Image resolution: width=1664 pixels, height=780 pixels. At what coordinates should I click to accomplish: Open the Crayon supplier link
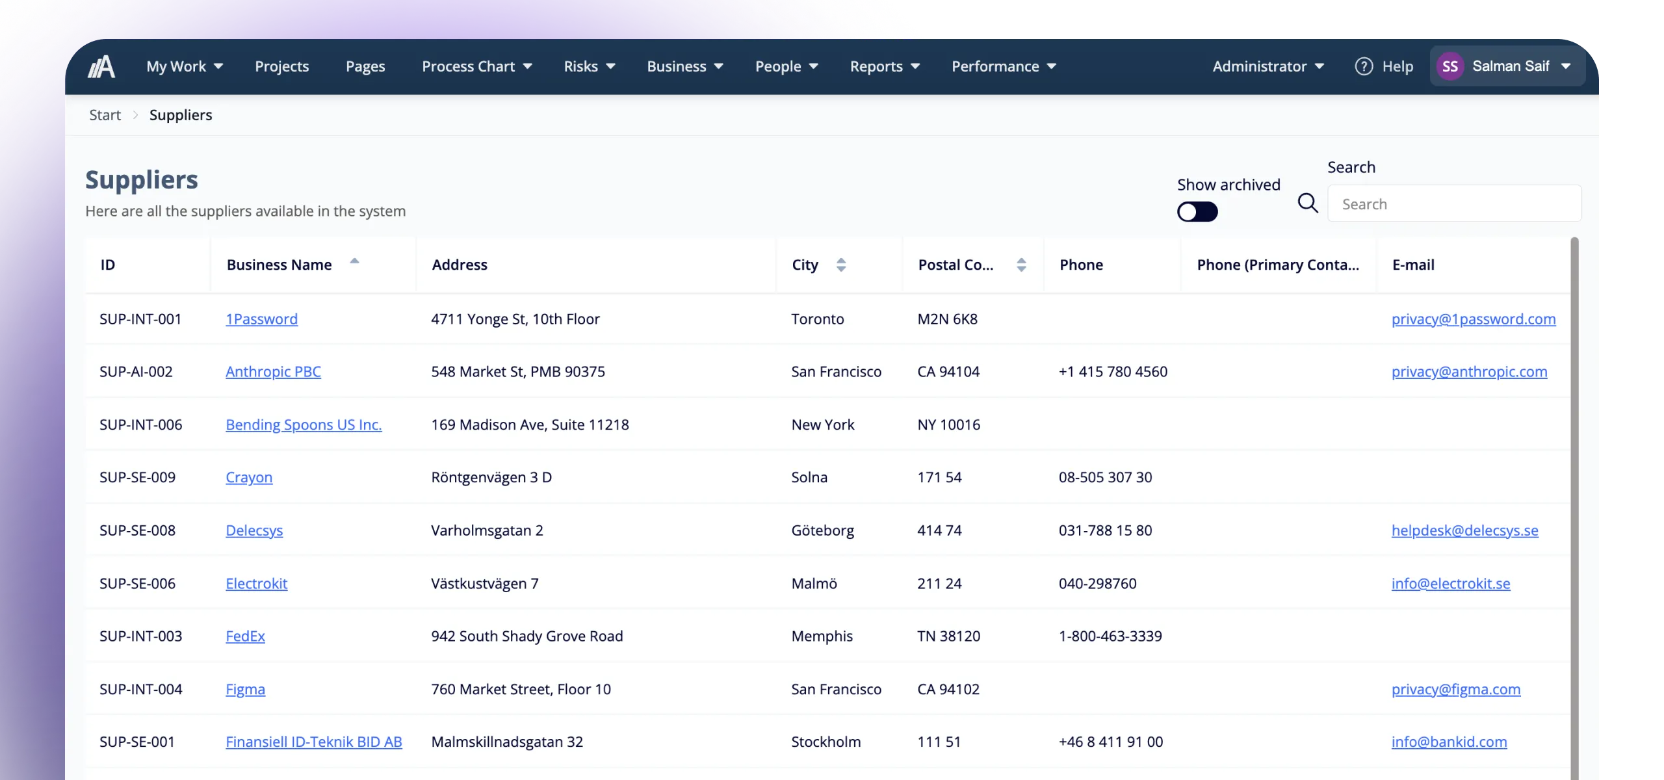[x=249, y=478]
